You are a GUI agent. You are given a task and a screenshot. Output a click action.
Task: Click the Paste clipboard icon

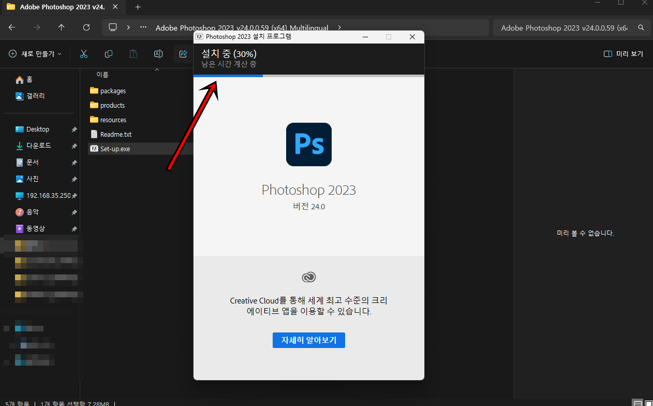[x=133, y=54]
